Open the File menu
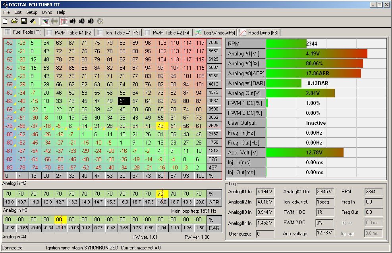 [6, 12]
